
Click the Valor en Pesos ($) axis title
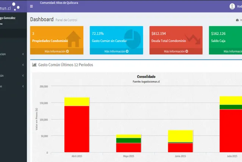36,119
